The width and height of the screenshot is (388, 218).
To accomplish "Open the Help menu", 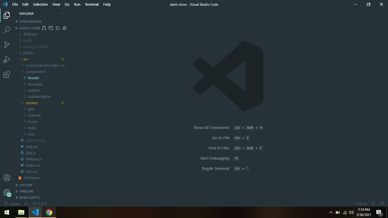I will [x=107, y=4].
